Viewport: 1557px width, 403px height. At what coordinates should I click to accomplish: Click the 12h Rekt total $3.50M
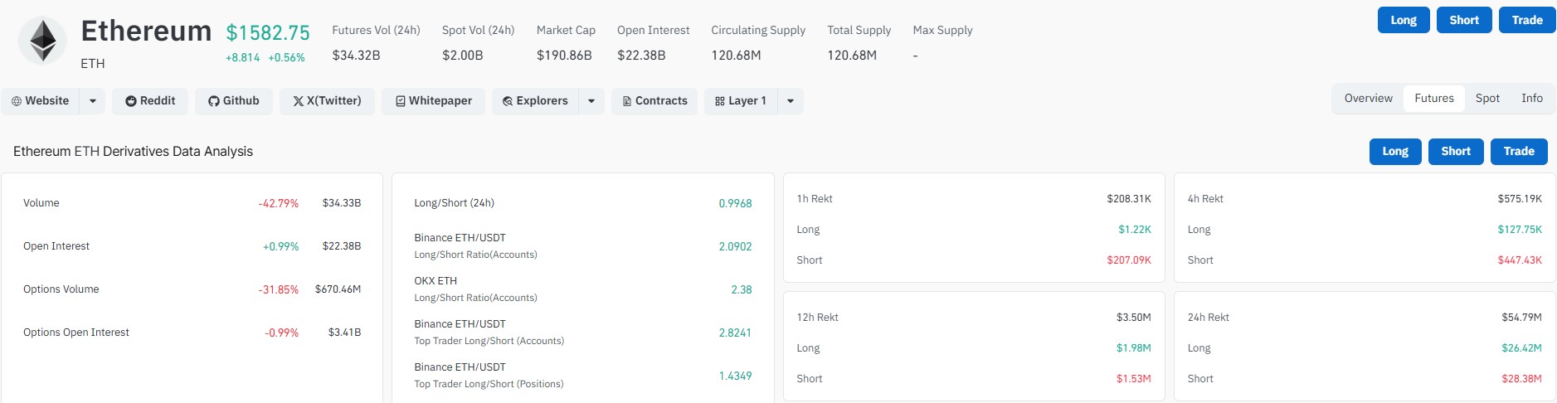click(1134, 318)
